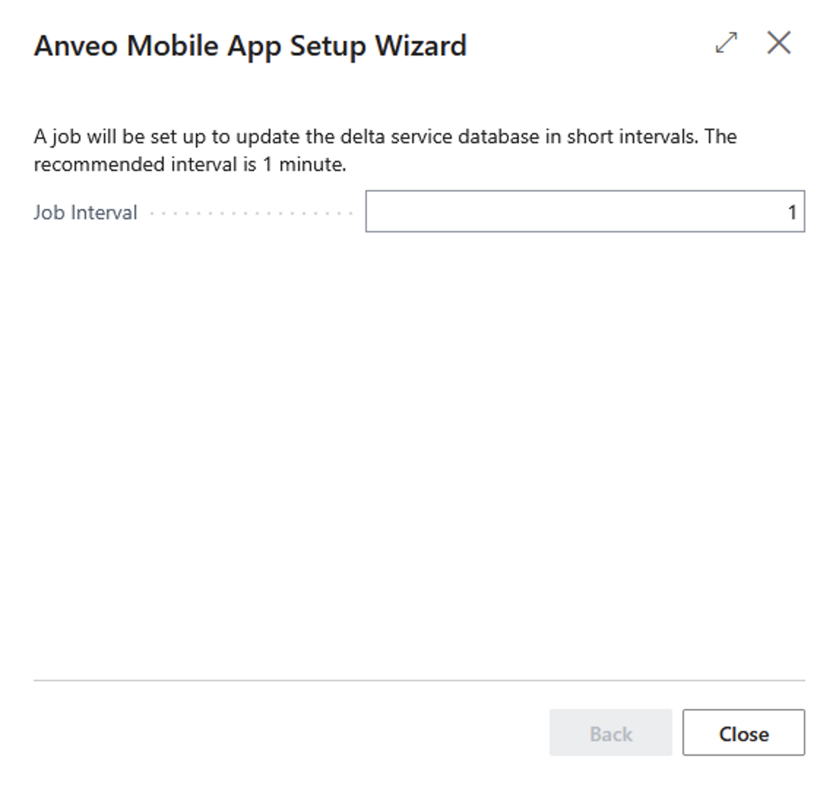Dismiss the wizard using the X icon
Screen dimensions: 836x788
[x=779, y=42]
